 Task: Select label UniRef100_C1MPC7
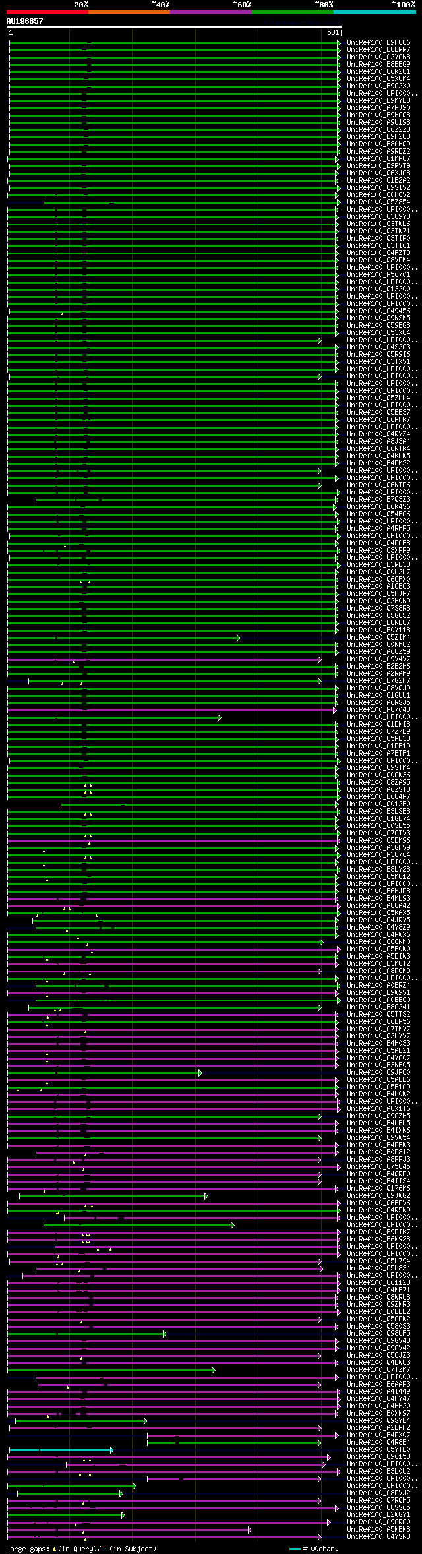pyautogui.click(x=378, y=158)
